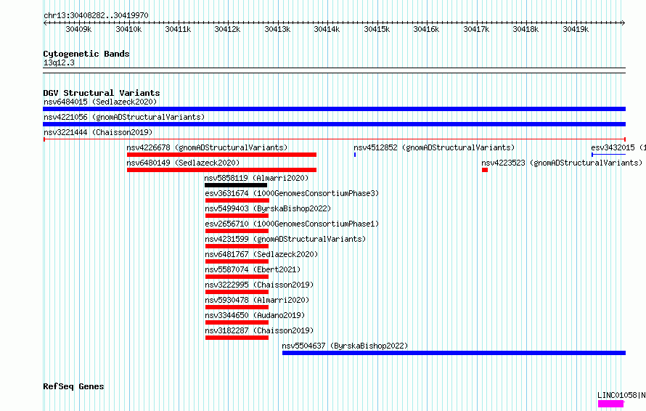Click the red bar under nsv4226678

pos(221,155)
